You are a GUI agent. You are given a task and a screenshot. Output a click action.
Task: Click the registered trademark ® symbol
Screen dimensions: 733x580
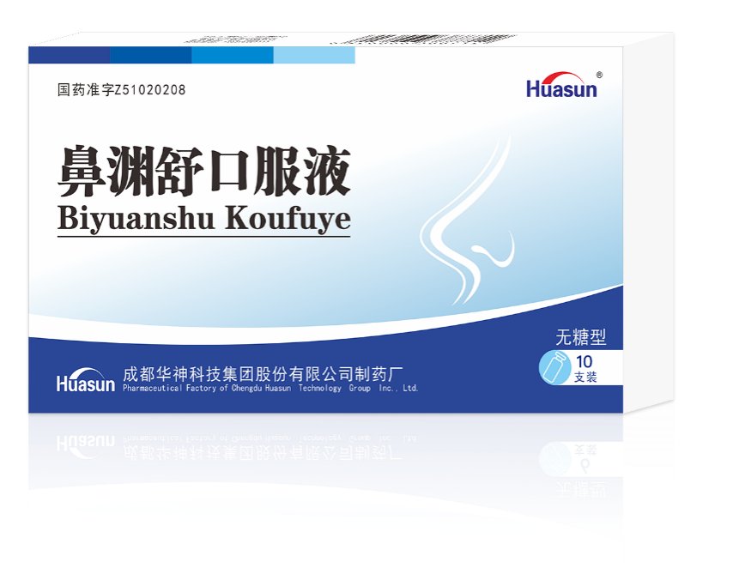tap(600, 75)
